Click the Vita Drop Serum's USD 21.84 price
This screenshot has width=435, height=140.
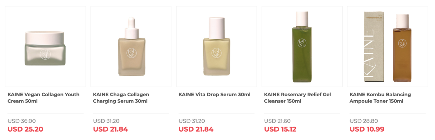coord(196,129)
